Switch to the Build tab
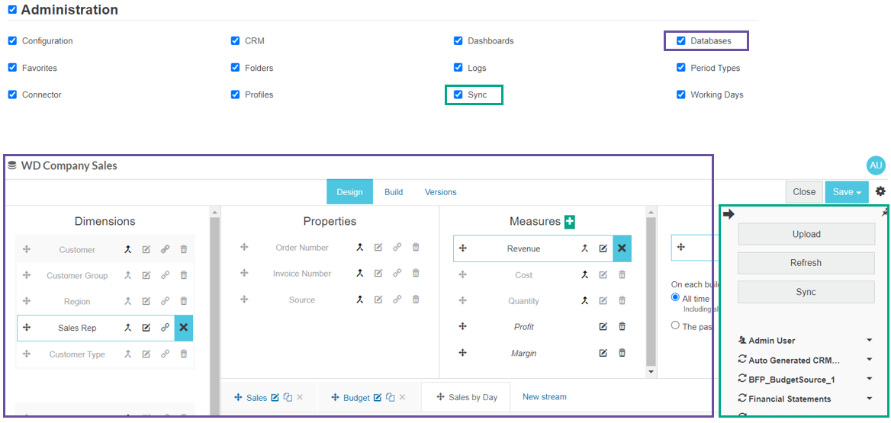Screen dimensions: 891x423 (x=394, y=192)
